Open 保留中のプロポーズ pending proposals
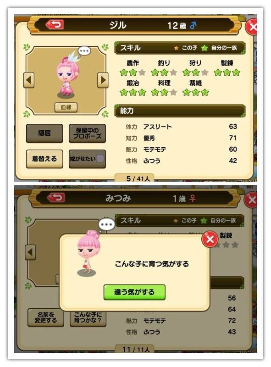This screenshot has height=367, width=271. coord(87,133)
